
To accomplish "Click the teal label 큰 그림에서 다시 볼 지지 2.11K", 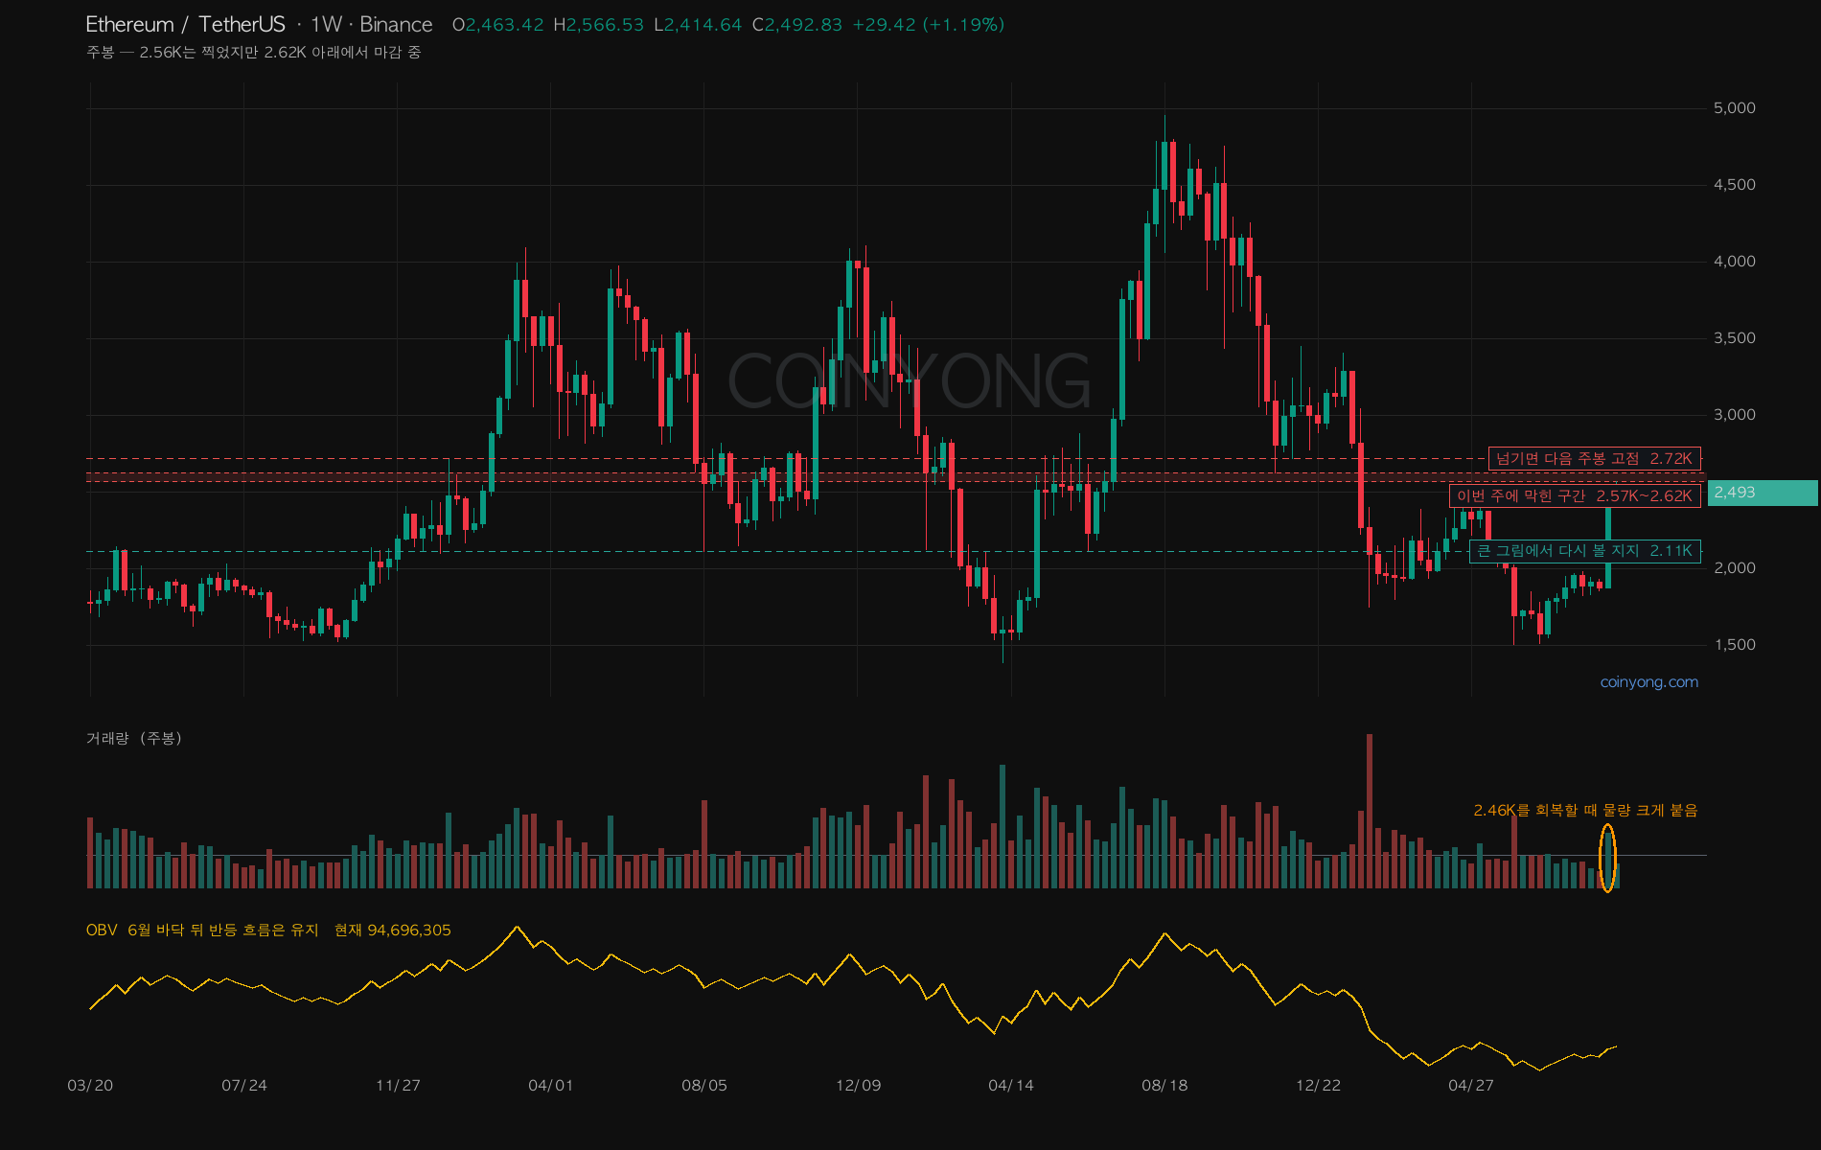I will pyautogui.click(x=1585, y=551).
